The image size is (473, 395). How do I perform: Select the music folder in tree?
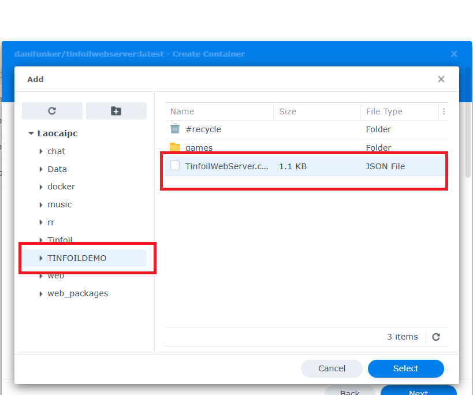coord(59,204)
